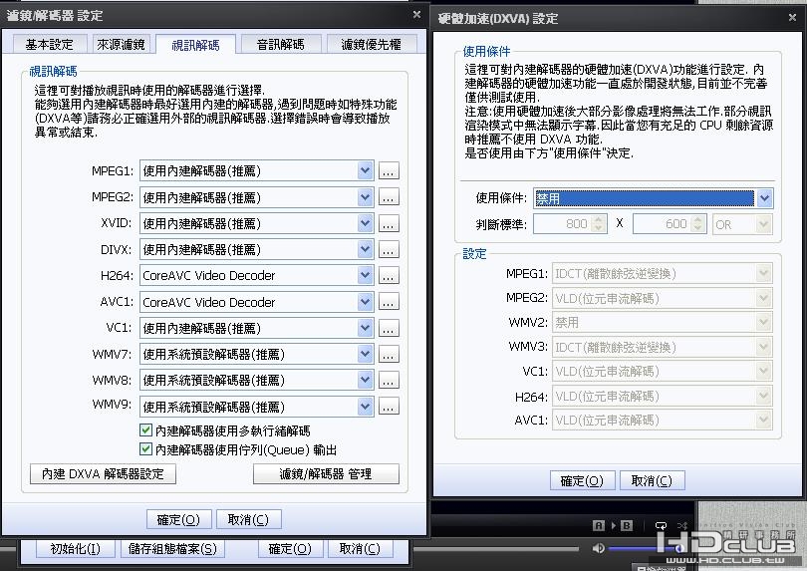The width and height of the screenshot is (807, 571).
Task: Open 濾鏡/解碼器 管理
Action: 326,473
